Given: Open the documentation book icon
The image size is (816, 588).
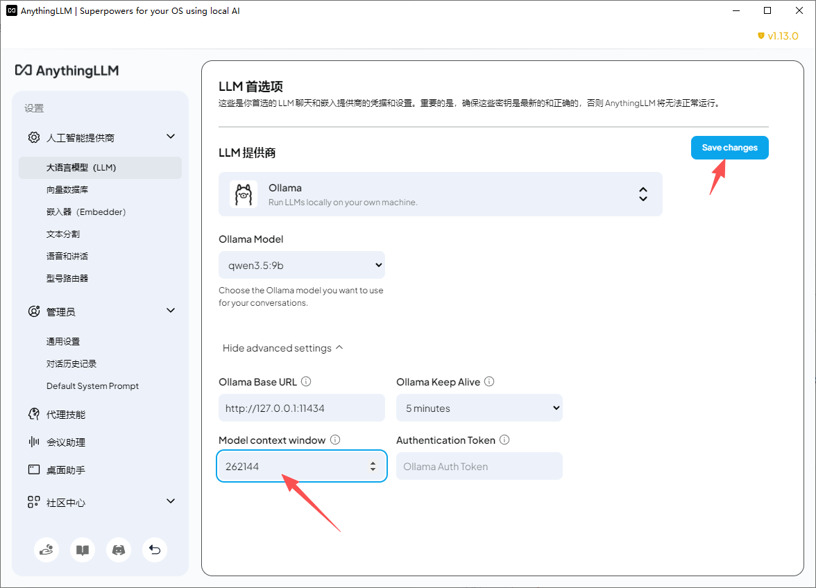Looking at the screenshot, I should click(x=82, y=550).
